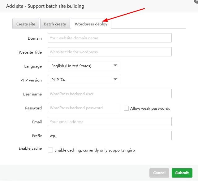Screen dimensions: 198x181
Task: Toggle the Enable caching checkbox
Action: [50, 150]
